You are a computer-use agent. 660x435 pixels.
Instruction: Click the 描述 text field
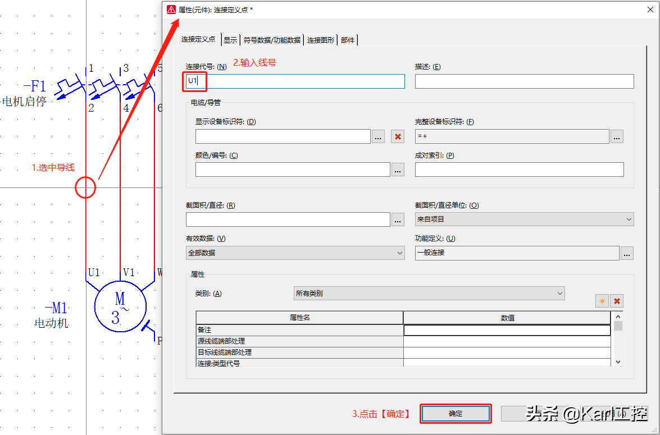pos(524,81)
